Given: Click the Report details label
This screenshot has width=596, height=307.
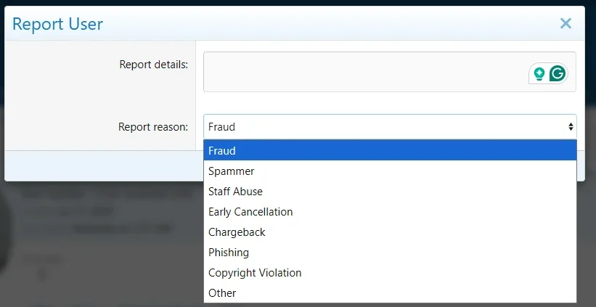Looking at the screenshot, I should [x=153, y=65].
